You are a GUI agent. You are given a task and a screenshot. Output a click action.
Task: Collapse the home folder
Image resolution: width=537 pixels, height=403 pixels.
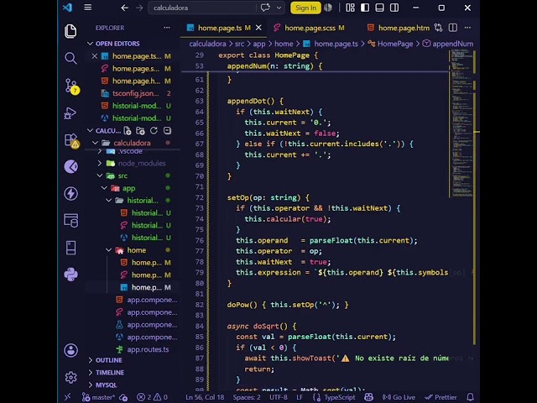[x=109, y=250]
